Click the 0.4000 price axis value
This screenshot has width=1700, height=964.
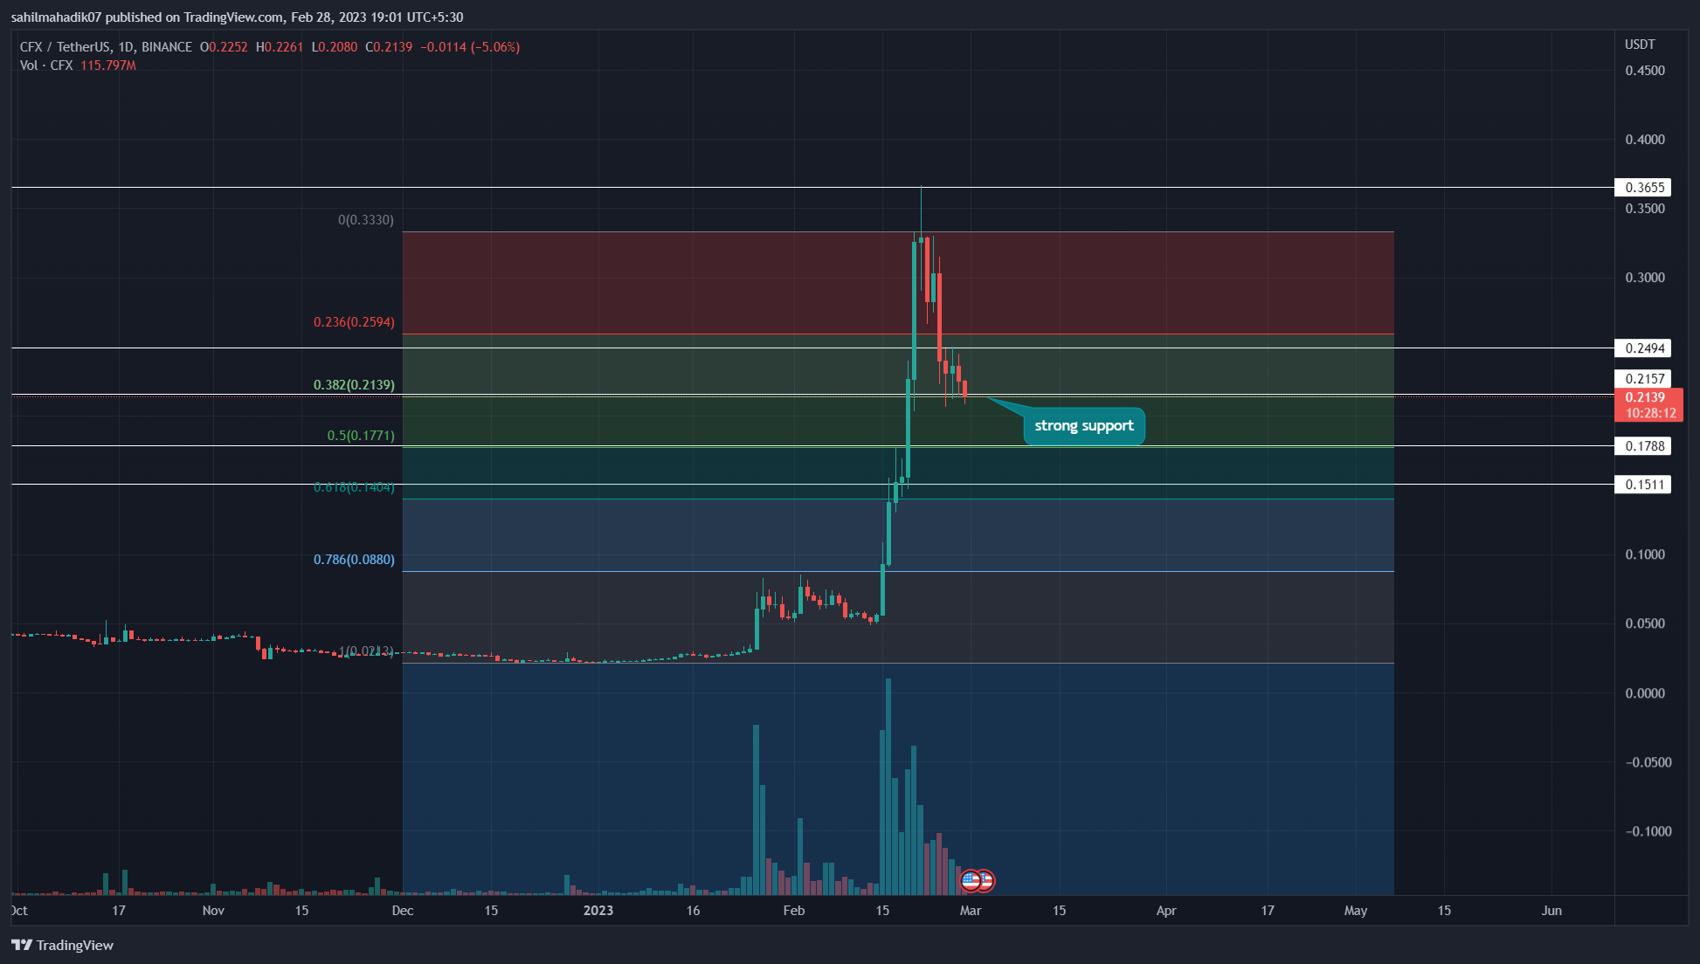[1645, 140]
